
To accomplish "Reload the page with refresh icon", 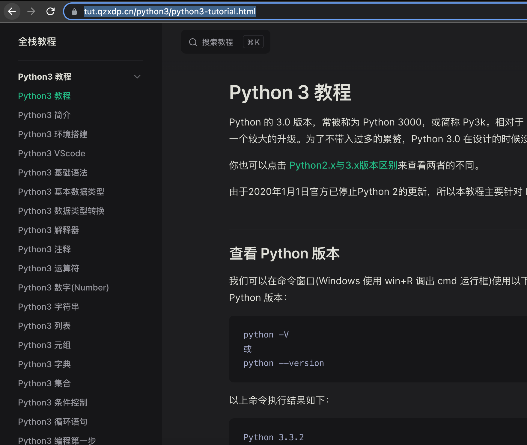I will pyautogui.click(x=50, y=11).
